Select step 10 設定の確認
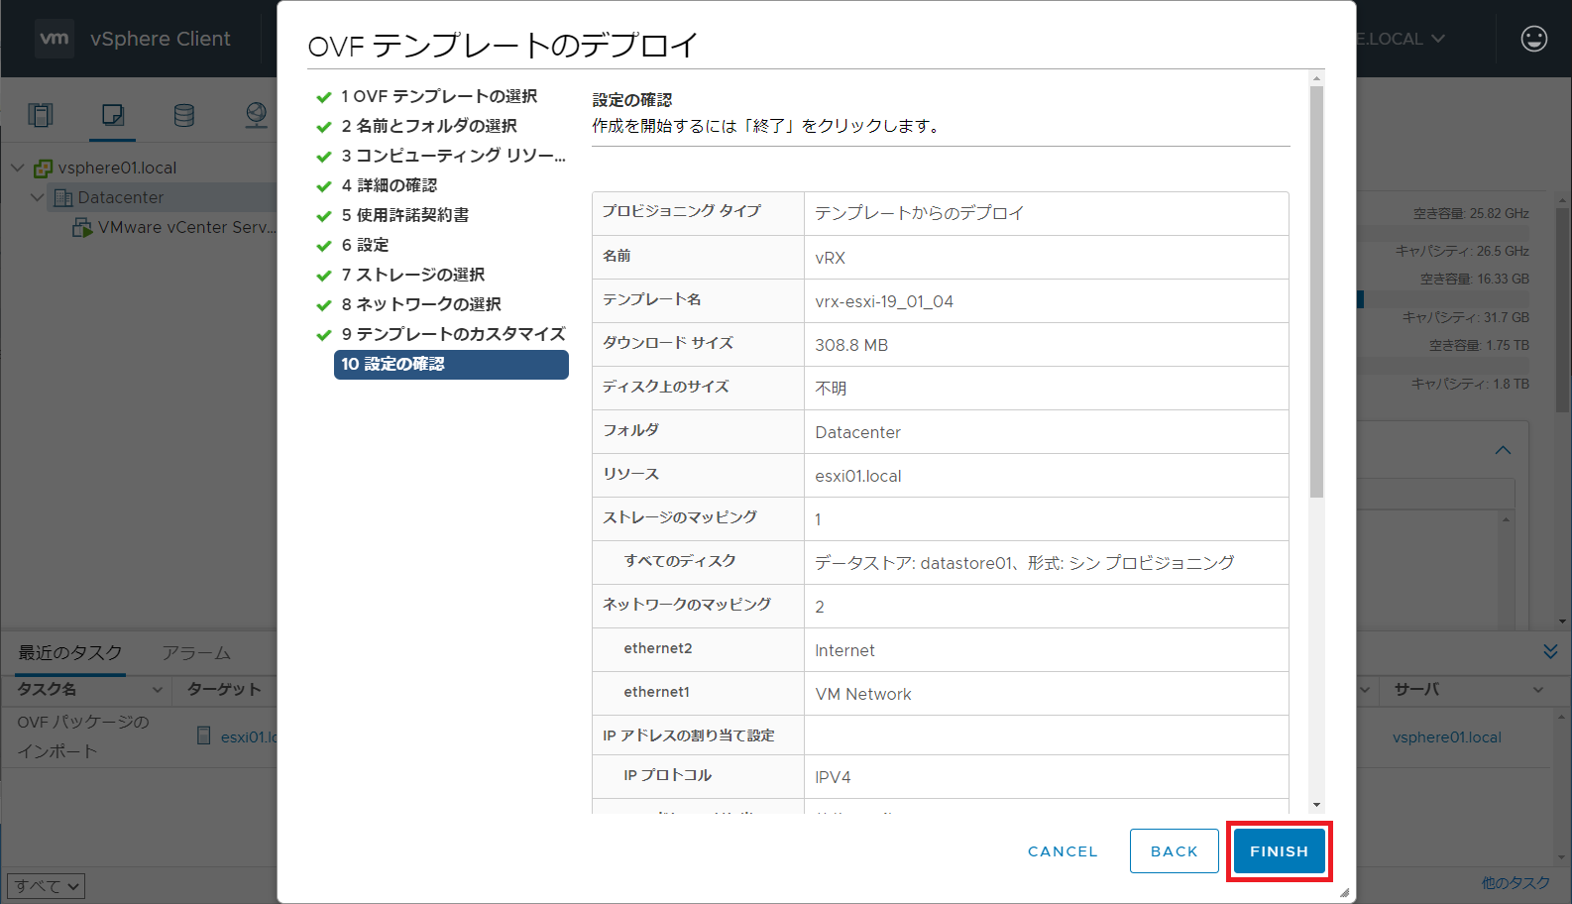This screenshot has height=904, width=1572. pyautogui.click(x=451, y=364)
